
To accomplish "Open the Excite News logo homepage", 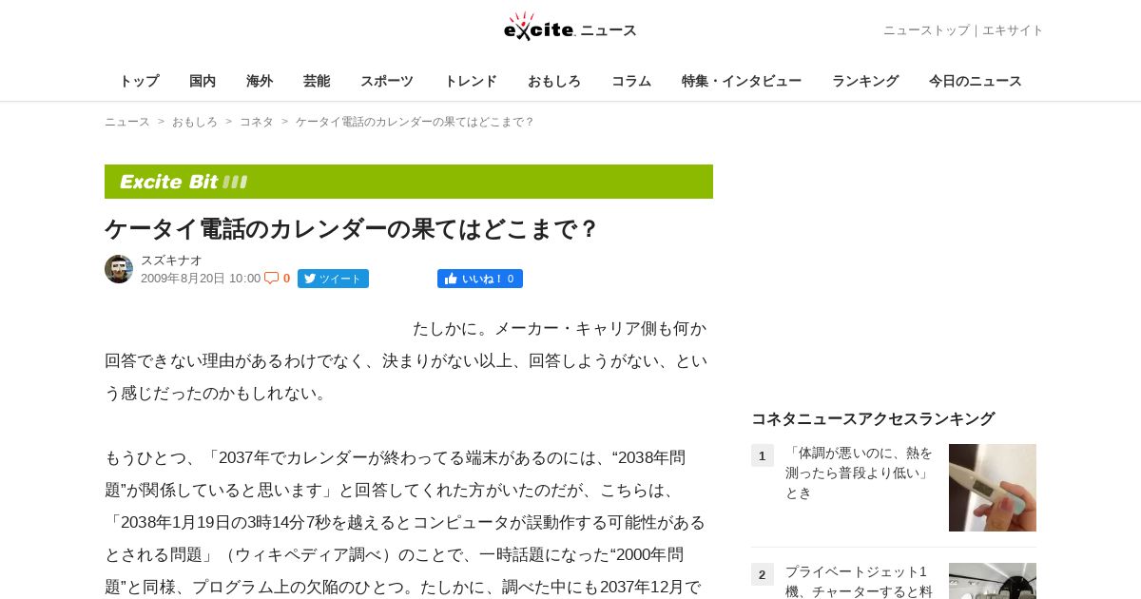I will [570, 28].
